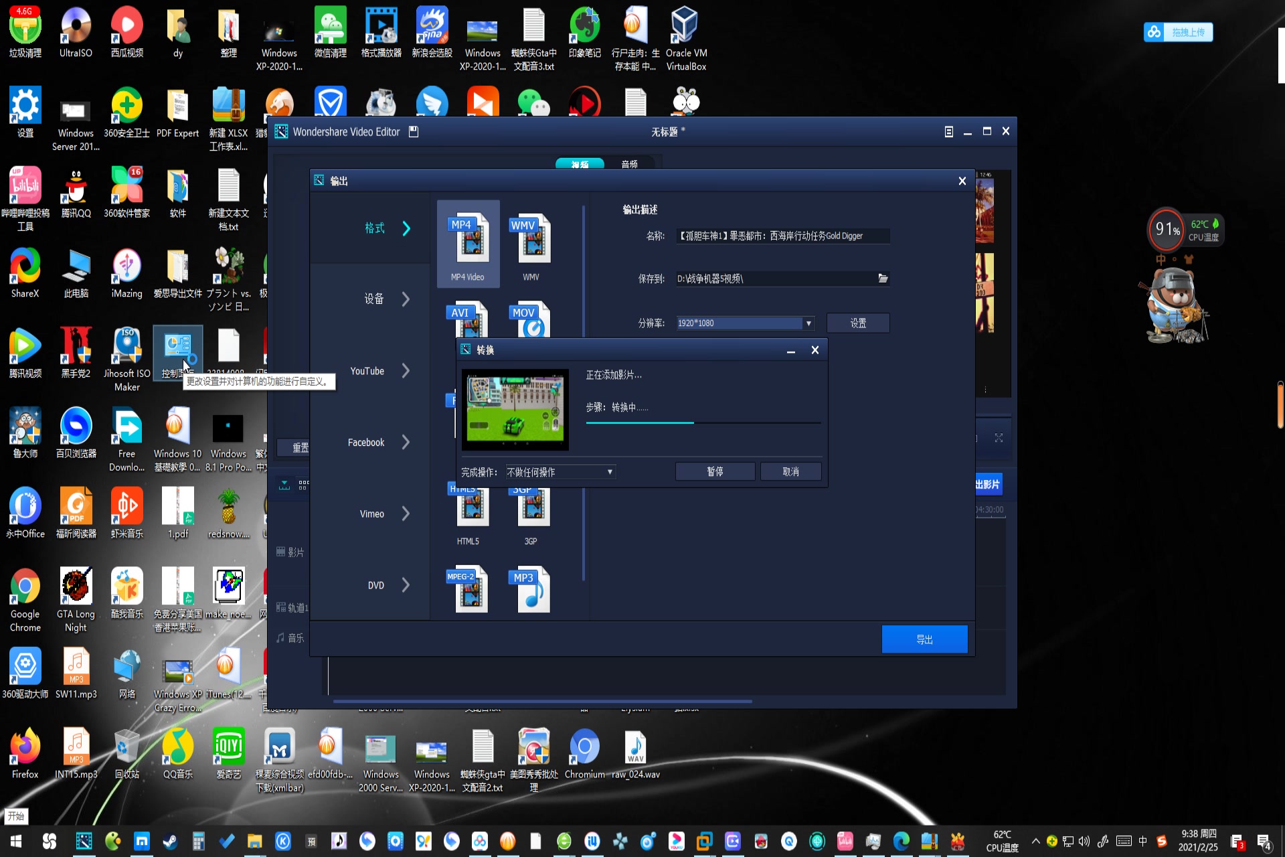Pick the MPEG-2 format icon

click(468, 589)
